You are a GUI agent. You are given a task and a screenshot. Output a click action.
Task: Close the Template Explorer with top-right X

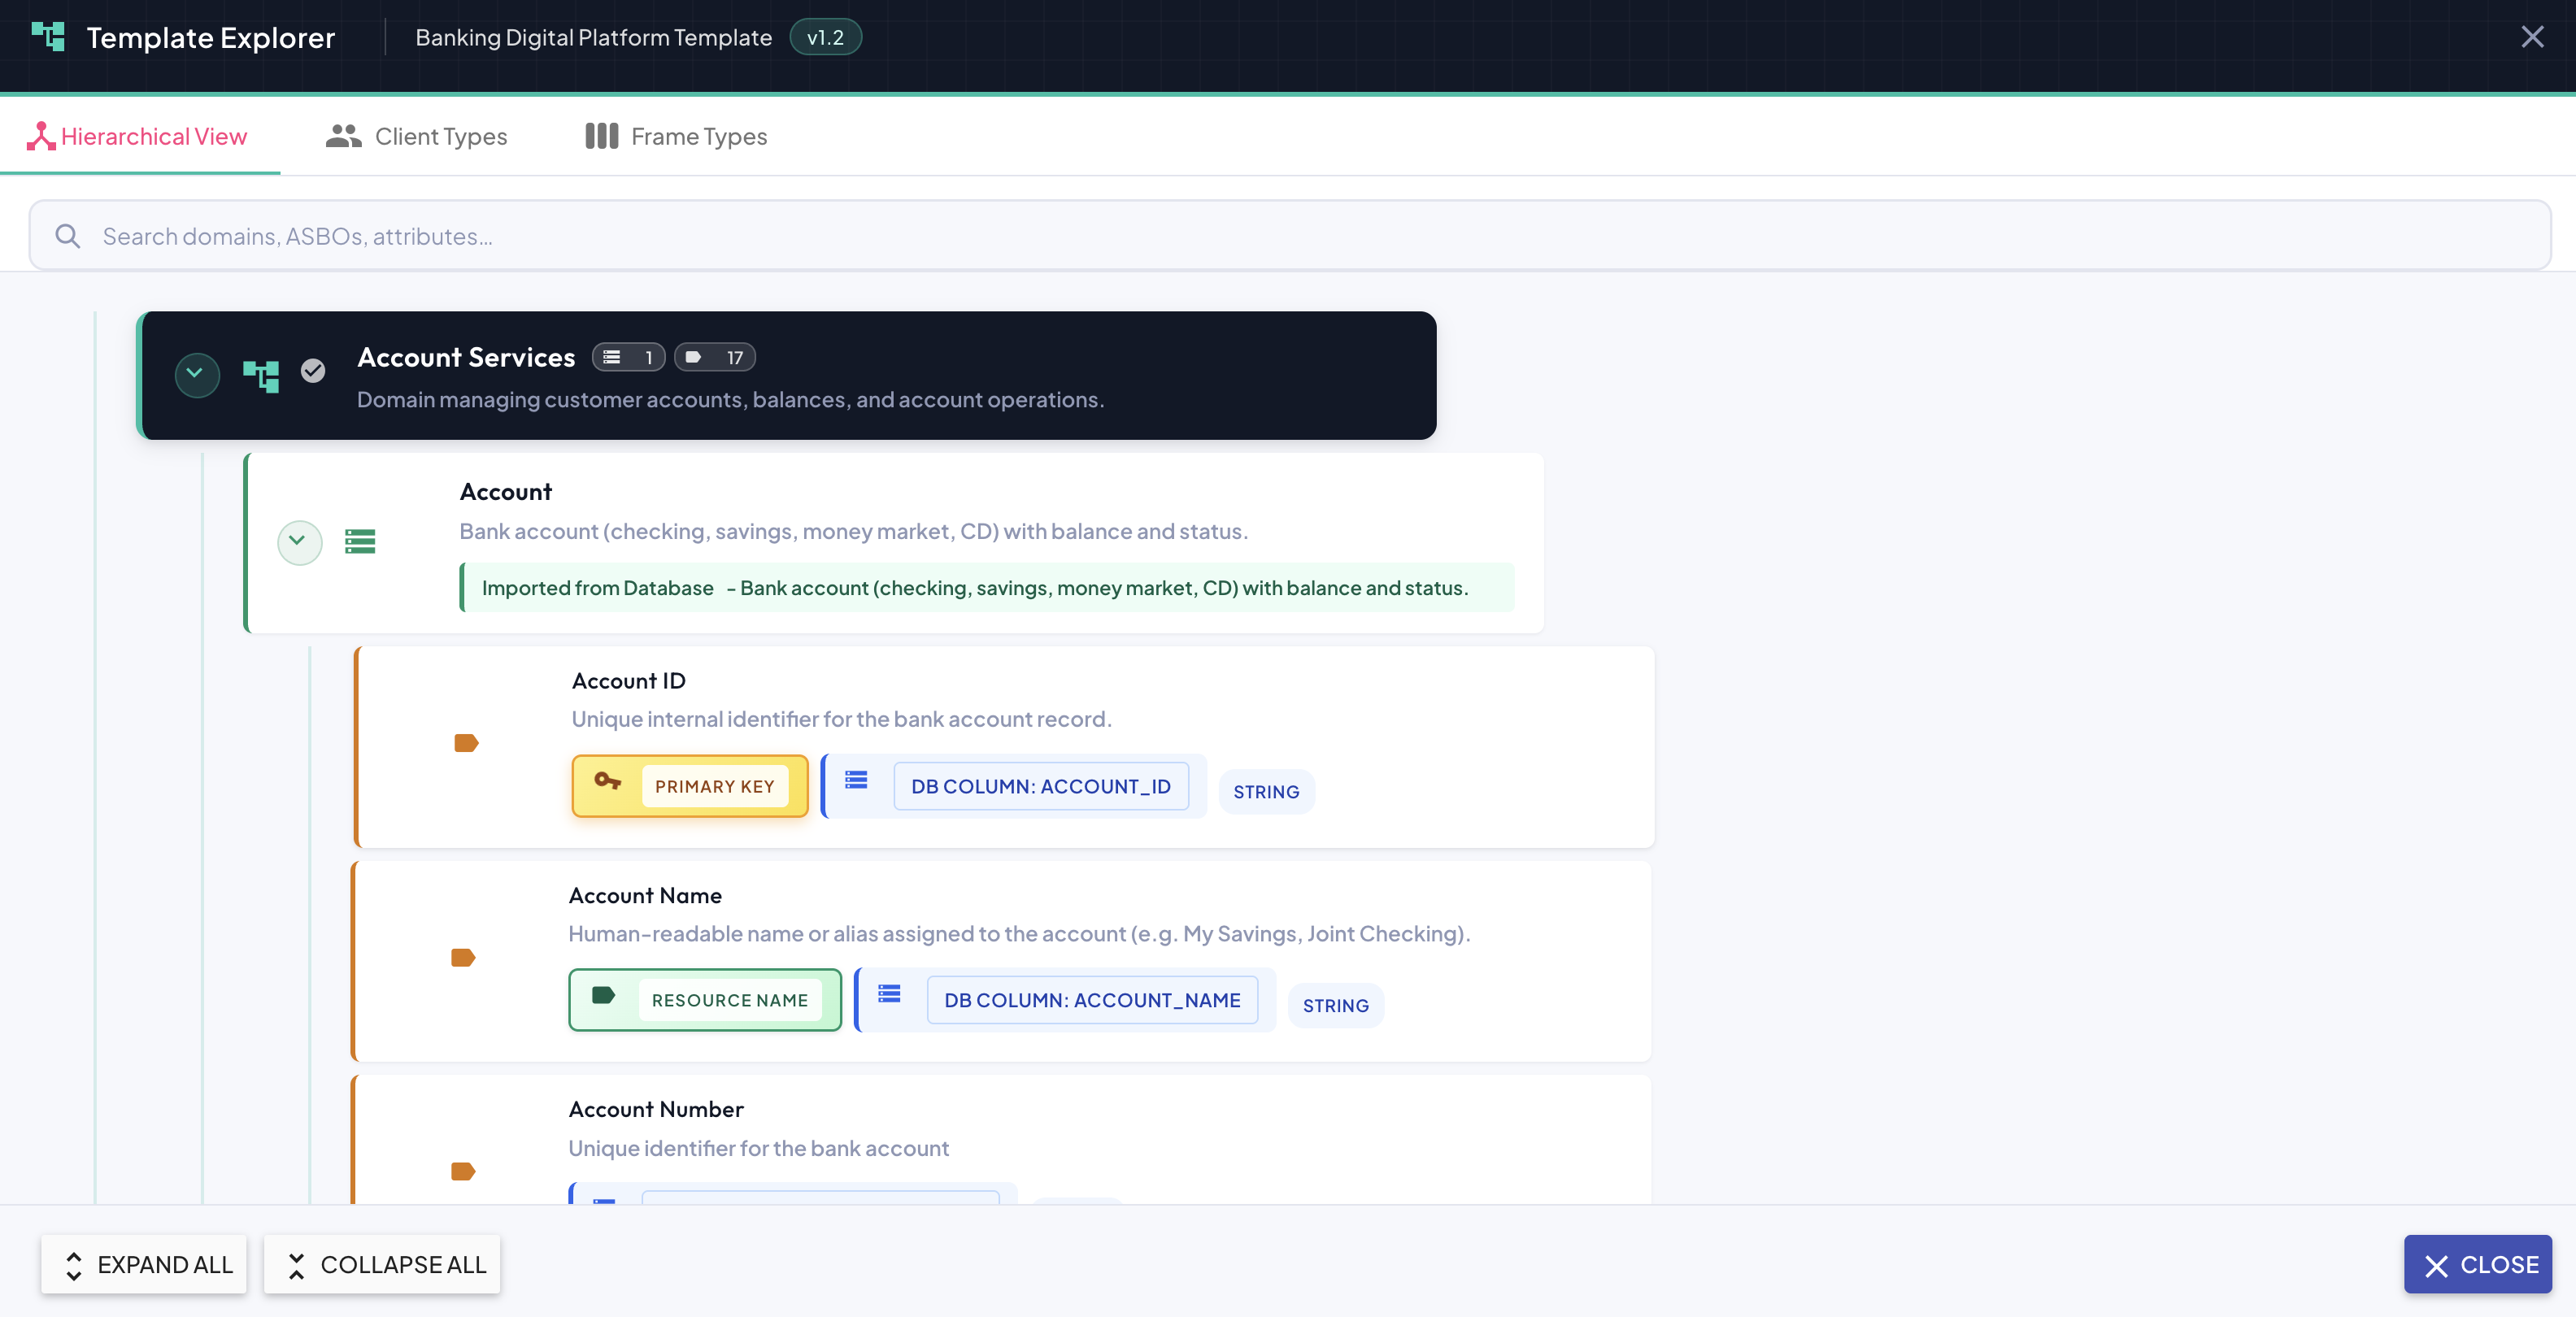(2532, 37)
